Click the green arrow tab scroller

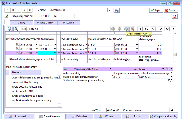coord(7,22)
